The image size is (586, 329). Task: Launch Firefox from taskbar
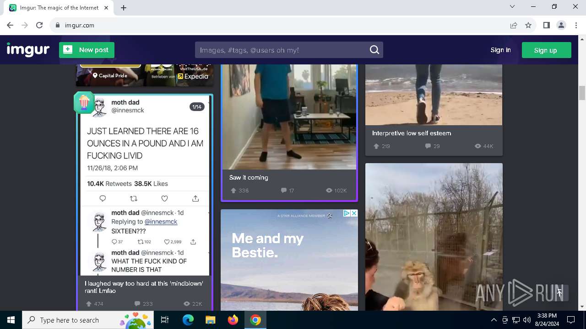(x=233, y=320)
